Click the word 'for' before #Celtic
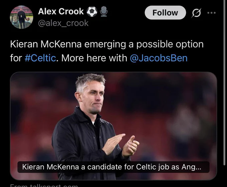227x187 pixels. 16,58
